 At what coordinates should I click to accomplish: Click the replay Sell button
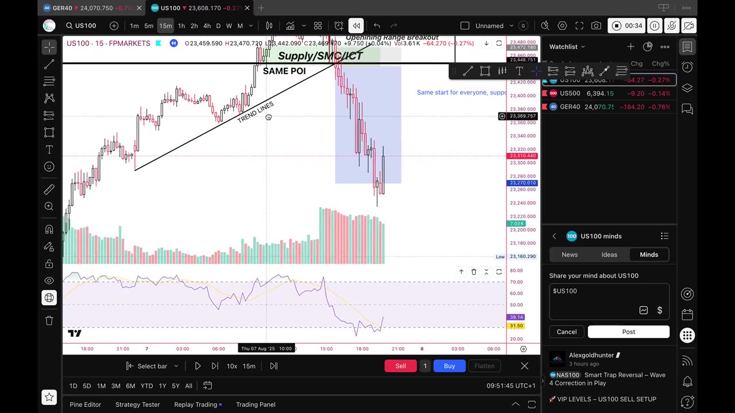[x=401, y=366]
